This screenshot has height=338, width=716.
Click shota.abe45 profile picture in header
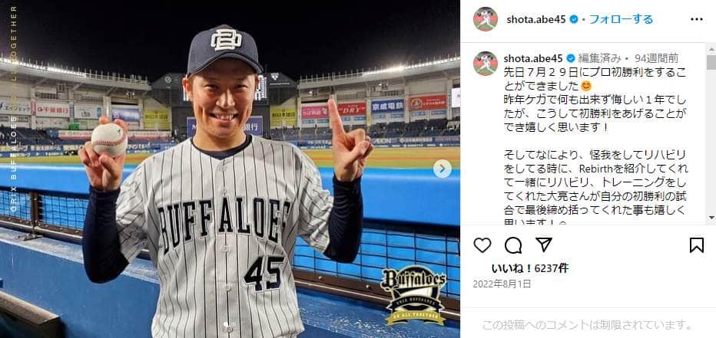coord(486,19)
